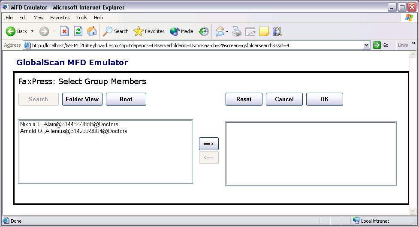Expand the Mail dropdown arrow
This screenshot has height=227, width=419.
click(x=227, y=31)
